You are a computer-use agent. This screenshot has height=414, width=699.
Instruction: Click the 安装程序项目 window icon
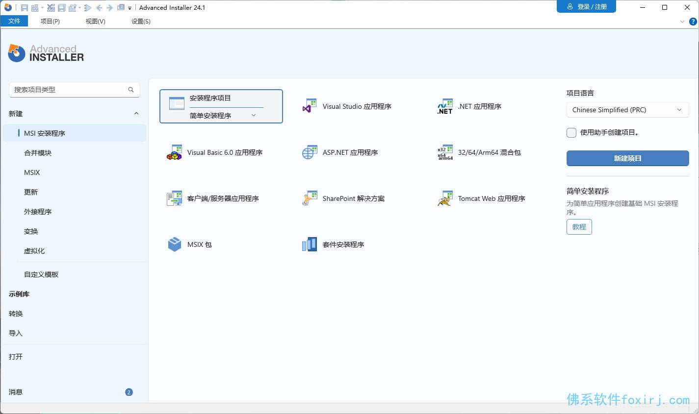(x=177, y=103)
